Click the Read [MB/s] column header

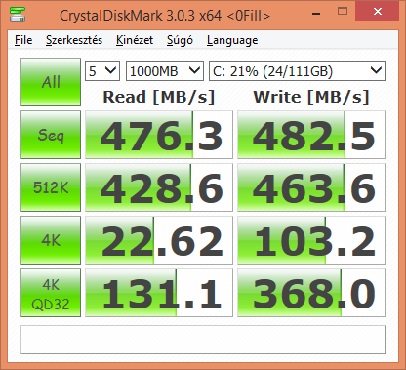coord(159,97)
